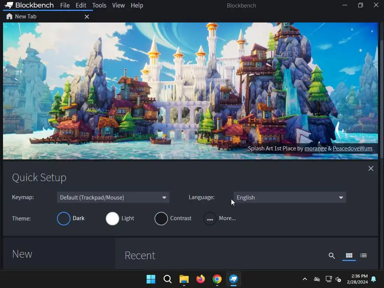Open the Help menu
The image size is (384, 288).
[x=136, y=5]
